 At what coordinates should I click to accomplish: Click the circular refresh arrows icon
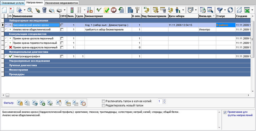230,10
